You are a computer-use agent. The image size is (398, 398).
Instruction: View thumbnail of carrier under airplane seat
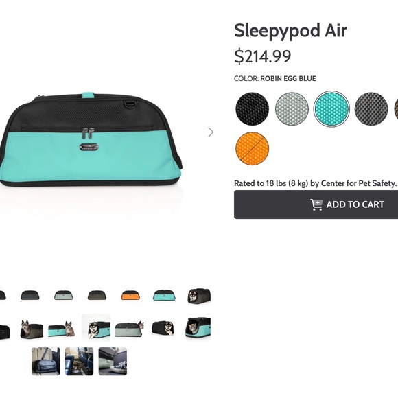[79, 361]
